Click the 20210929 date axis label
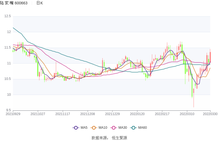219x141 pixels. (x=13, y=114)
